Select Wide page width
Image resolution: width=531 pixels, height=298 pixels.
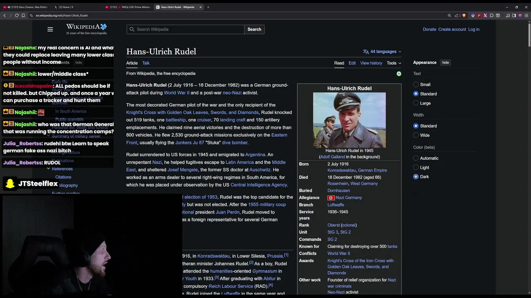click(416, 135)
